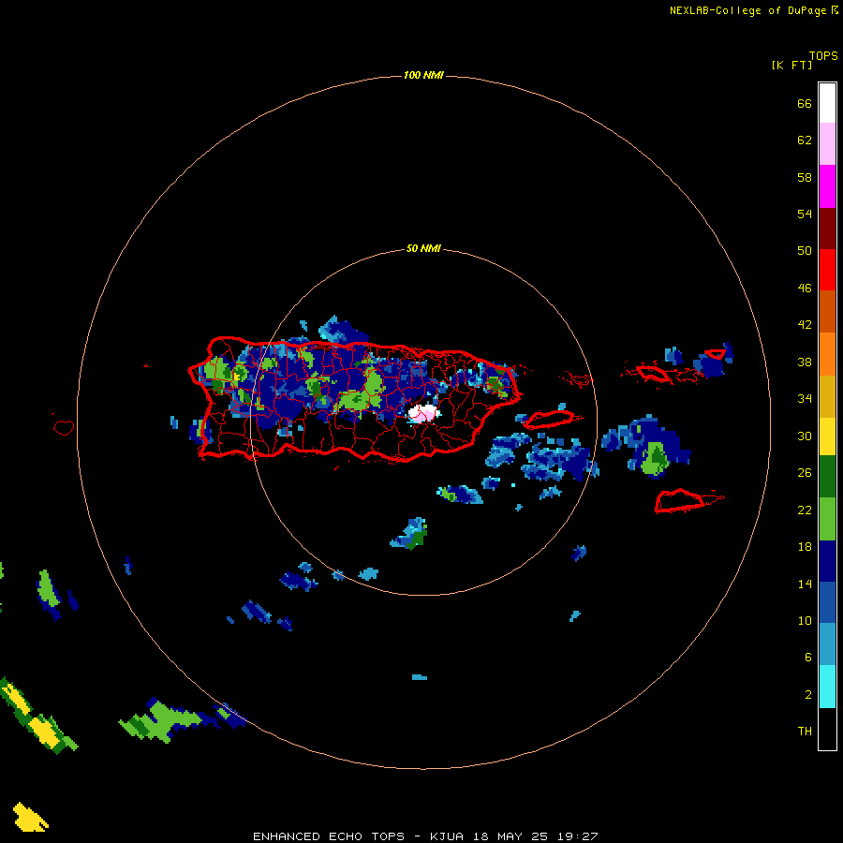Click the legend value 10

pyautogui.click(x=805, y=620)
